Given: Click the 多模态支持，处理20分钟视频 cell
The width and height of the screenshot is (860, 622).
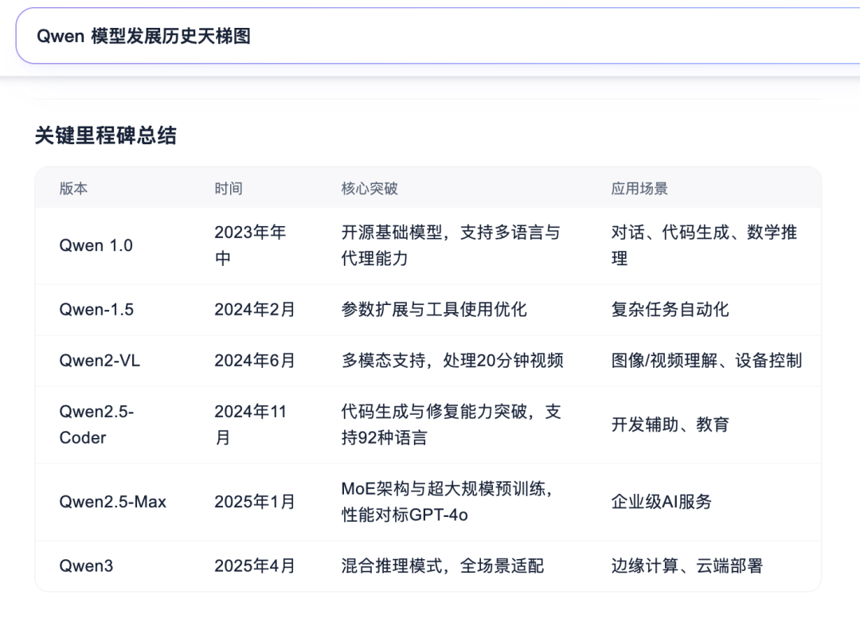Looking at the screenshot, I should 452,360.
